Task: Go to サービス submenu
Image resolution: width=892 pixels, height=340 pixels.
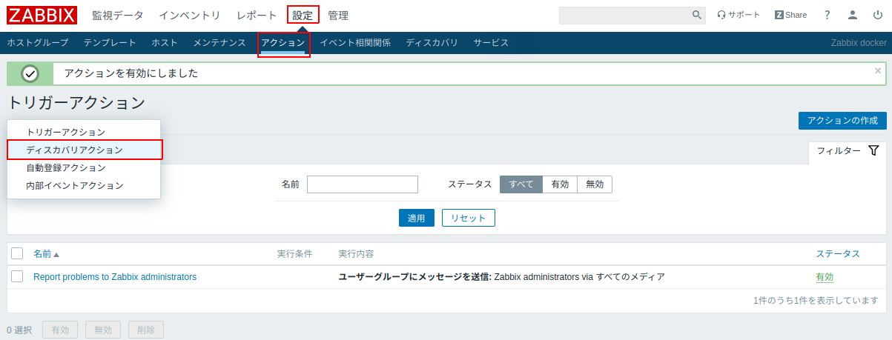Action: point(491,43)
